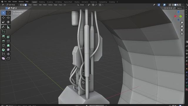Open the Render menu
The height and width of the screenshot is (106, 188).
click(x=15, y=2)
